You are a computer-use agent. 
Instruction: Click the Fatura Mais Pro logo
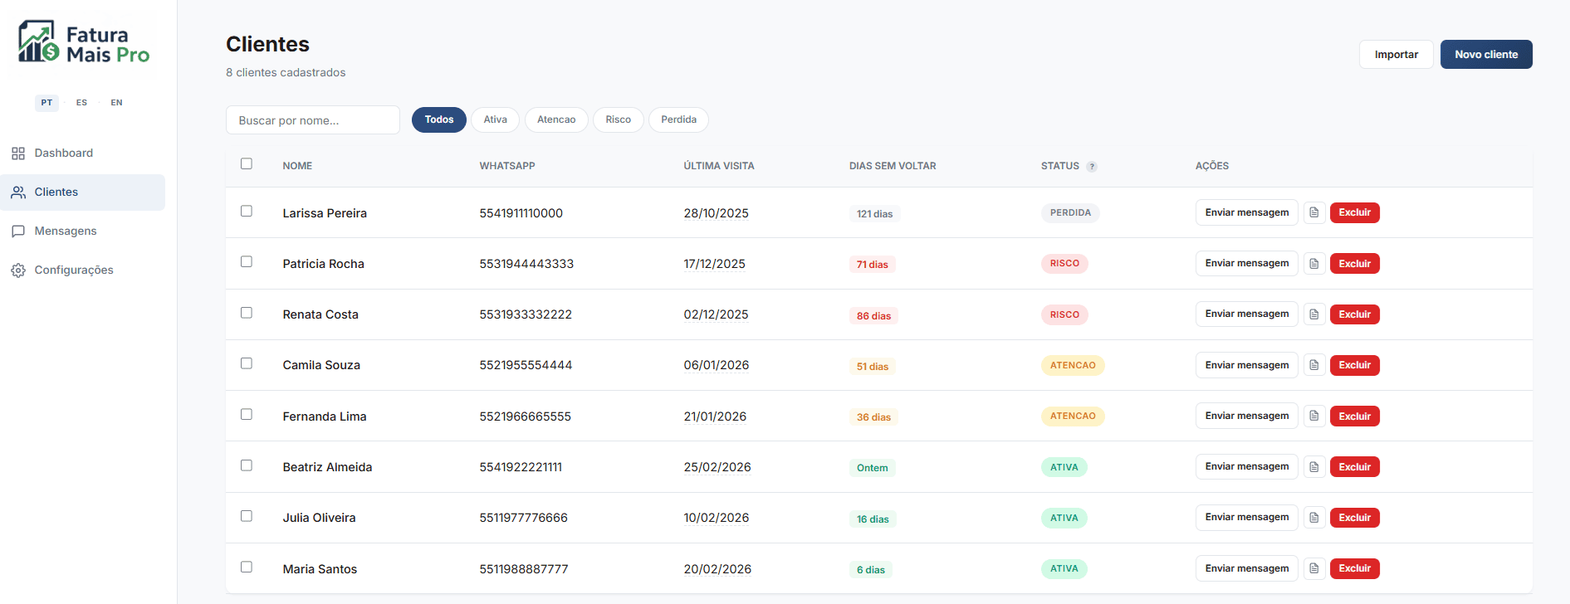click(84, 44)
